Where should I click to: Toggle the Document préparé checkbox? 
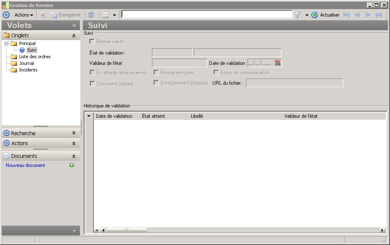click(x=92, y=83)
